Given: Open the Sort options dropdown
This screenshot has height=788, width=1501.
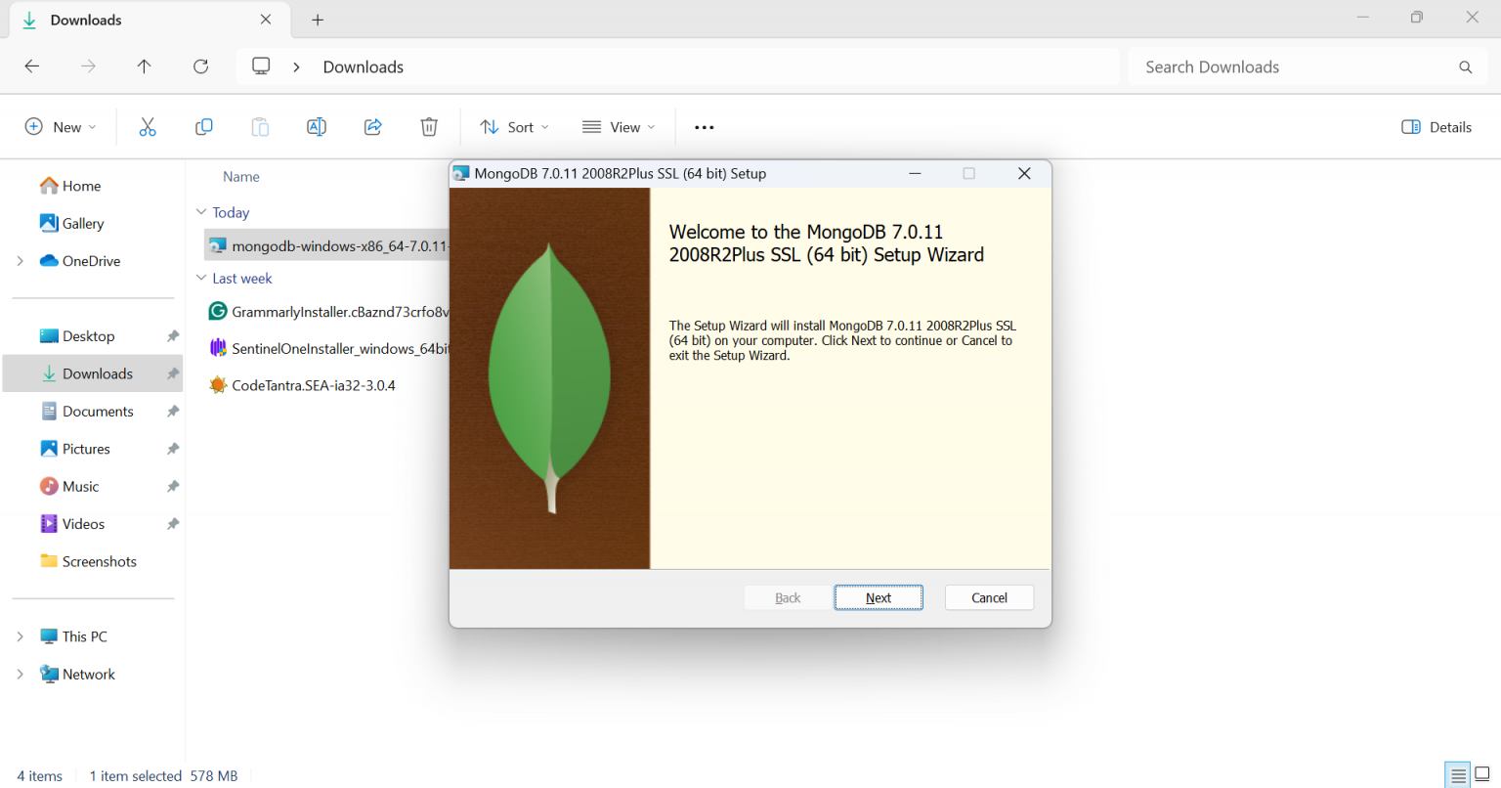Looking at the screenshot, I should [513, 126].
